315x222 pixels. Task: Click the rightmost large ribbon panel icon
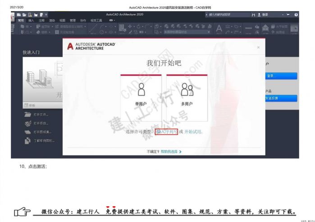coord(294,28)
